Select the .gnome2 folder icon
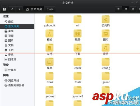 pos(78,90)
